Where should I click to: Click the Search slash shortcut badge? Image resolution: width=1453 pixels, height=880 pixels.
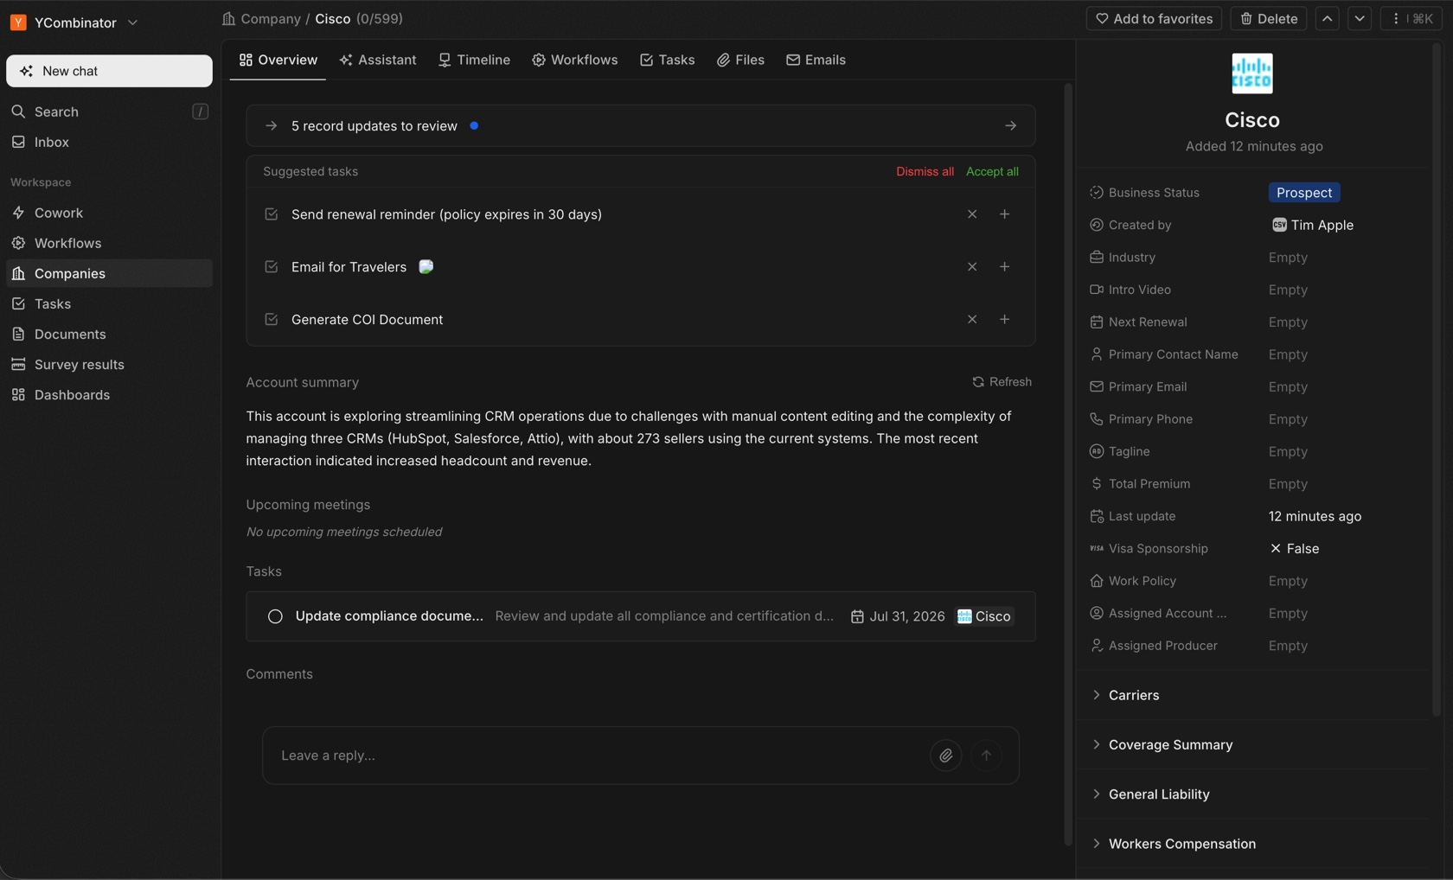pos(200,112)
